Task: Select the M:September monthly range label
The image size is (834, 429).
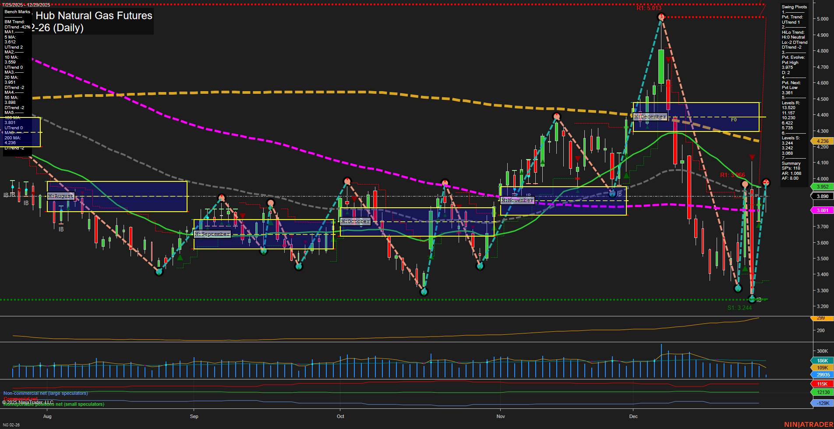Action: coord(212,234)
